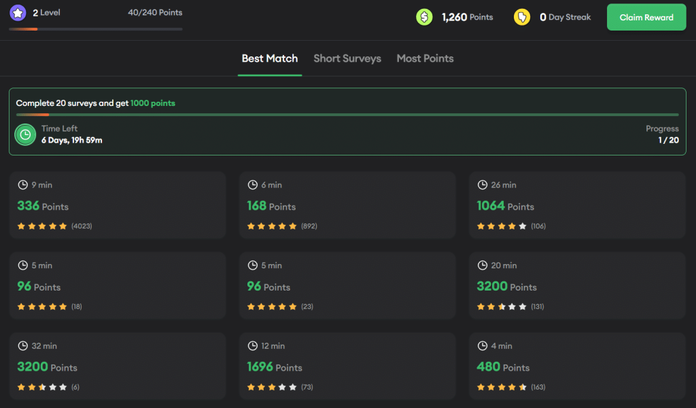Open the 480 Points survey card

click(x=576, y=366)
